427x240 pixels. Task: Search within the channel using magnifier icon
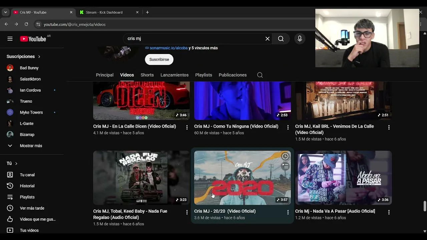(x=260, y=75)
